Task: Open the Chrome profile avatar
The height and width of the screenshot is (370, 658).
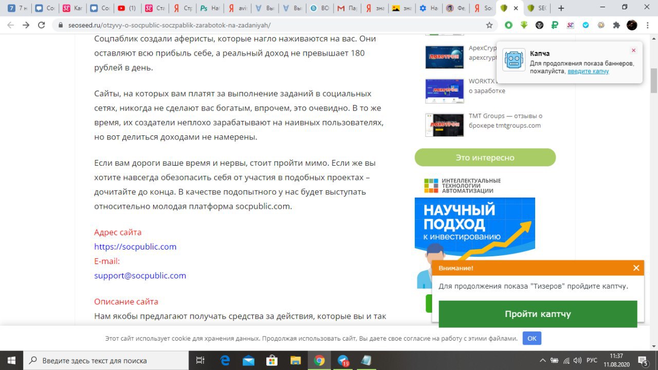Action: point(632,25)
